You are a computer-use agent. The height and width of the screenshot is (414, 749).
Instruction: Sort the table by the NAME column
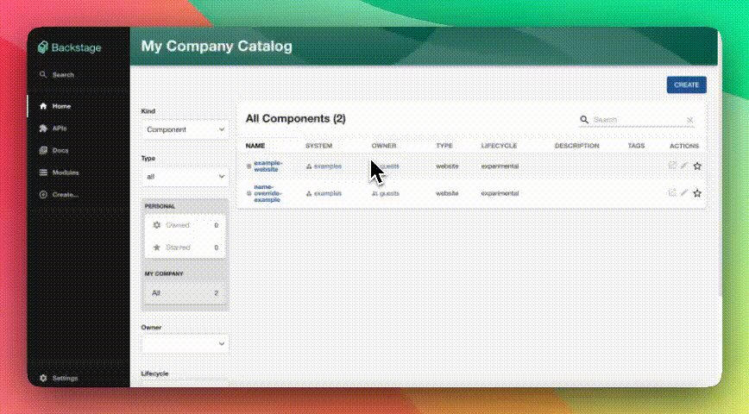tap(255, 146)
